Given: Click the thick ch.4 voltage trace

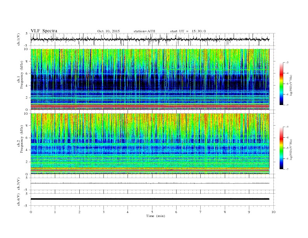Looking at the screenshot, I should (x=150, y=199).
